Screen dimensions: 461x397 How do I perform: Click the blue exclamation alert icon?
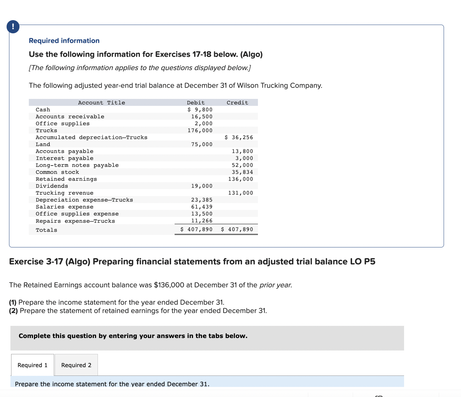point(13,26)
